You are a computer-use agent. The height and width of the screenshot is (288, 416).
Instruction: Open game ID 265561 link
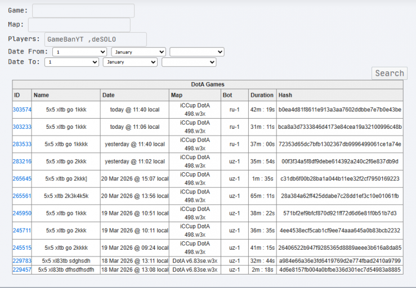point(22,196)
